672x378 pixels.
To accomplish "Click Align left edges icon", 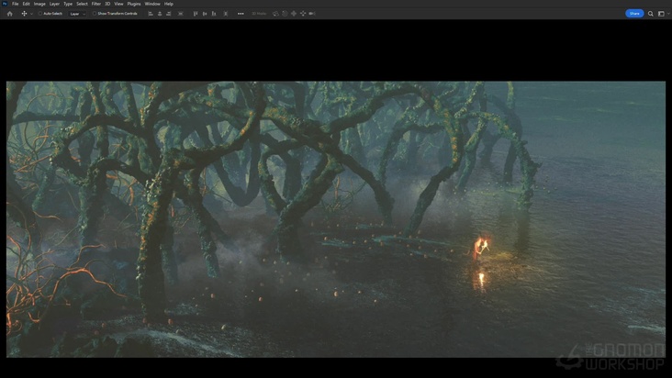I will (x=151, y=14).
